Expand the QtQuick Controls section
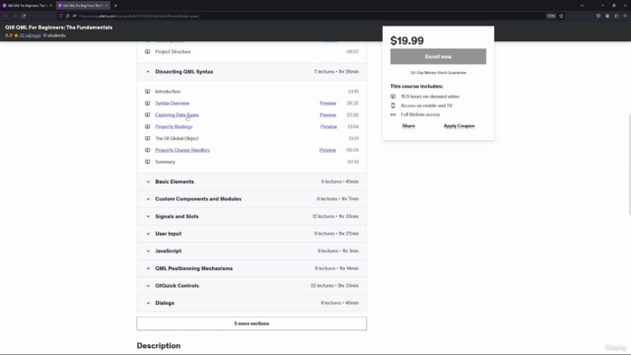This screenshot has width=631, height=355. tap(251, 285)
